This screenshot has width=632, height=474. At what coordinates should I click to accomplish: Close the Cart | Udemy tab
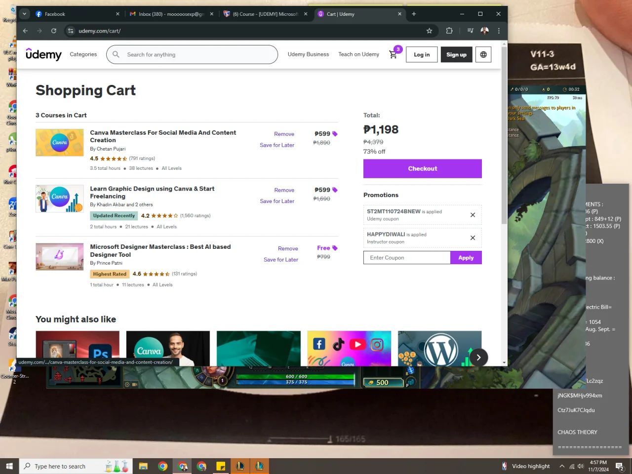click(399, 14)
